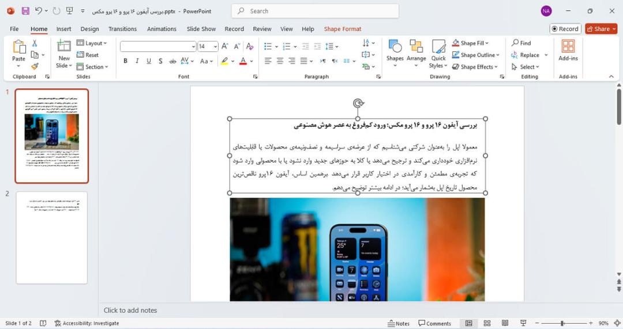623x329 pixels.
Task: Redo the last action
Action: pyautogui.click(x=57, y=11)
